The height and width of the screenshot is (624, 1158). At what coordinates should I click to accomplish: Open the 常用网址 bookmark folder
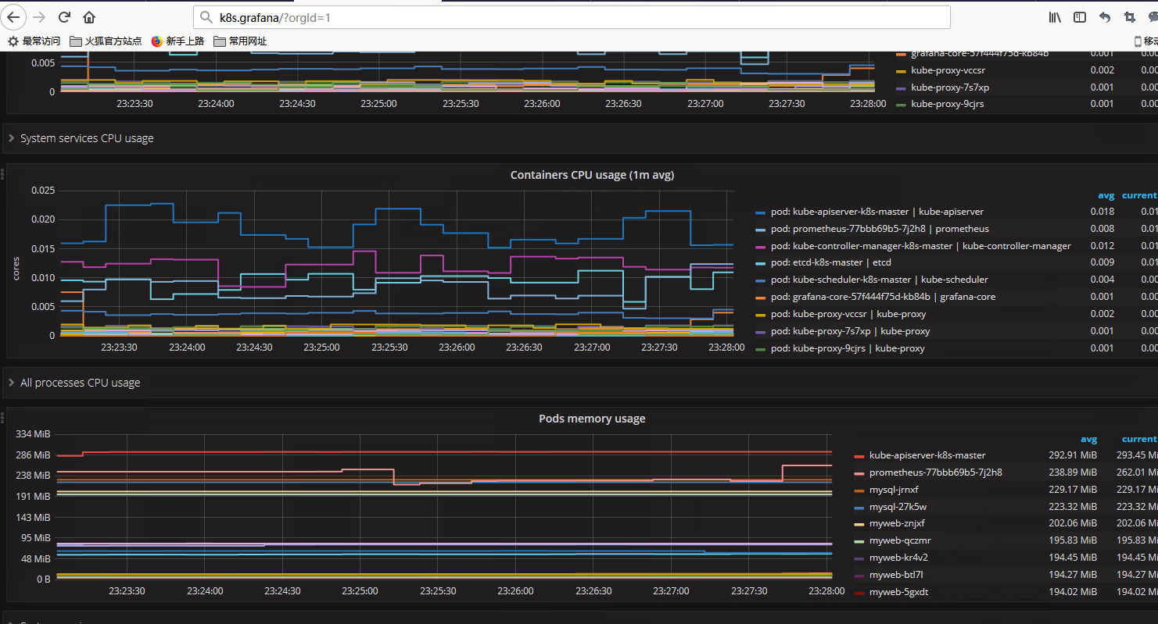(240, 41)
